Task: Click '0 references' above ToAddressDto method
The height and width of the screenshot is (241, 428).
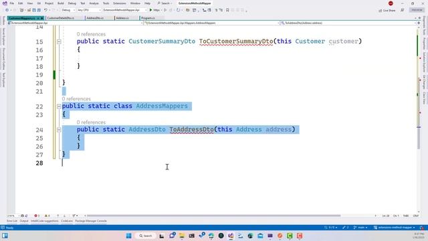Action: point(91,122)
